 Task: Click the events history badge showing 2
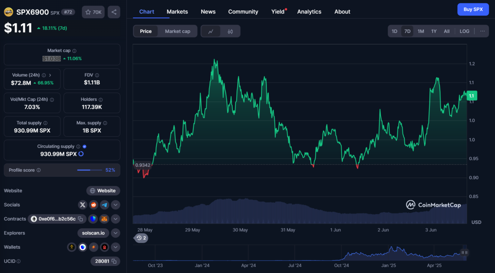(x=141, y=238)
